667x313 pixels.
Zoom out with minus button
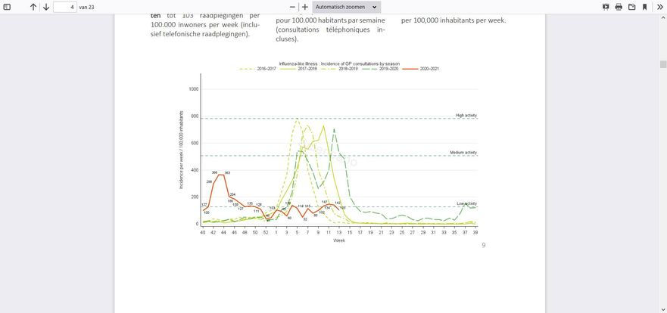tap(292, 7)
